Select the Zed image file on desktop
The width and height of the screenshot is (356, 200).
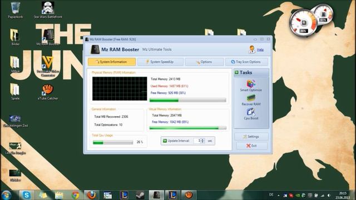16,121
